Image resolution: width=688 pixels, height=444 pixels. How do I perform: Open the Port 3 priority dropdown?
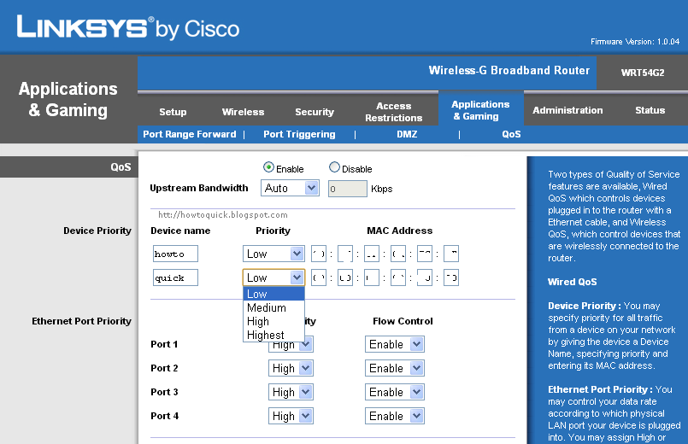(x=291, y=392)
